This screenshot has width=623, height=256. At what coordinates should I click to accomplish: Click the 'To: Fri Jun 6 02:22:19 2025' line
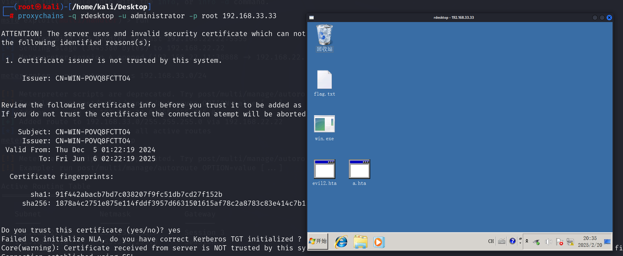97,159
